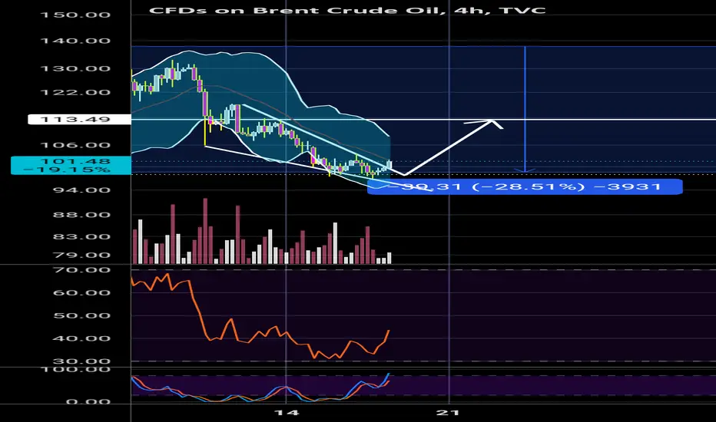Viewport: 716px width, 422px height.
Task: Click the 140.00 price axis label
Action: coord(75,41)
